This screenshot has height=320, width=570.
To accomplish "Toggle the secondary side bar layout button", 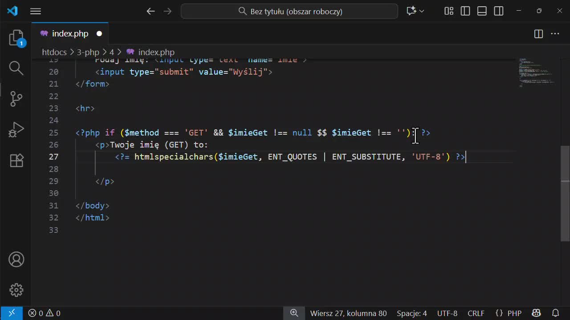I will tap(498, 11).
